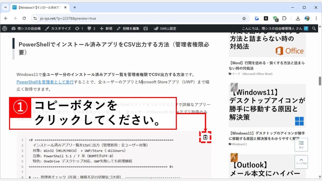Open the Yoast SEO admin bar icon
The height and width of the screenshot is (181, 322).
[146, 28]
